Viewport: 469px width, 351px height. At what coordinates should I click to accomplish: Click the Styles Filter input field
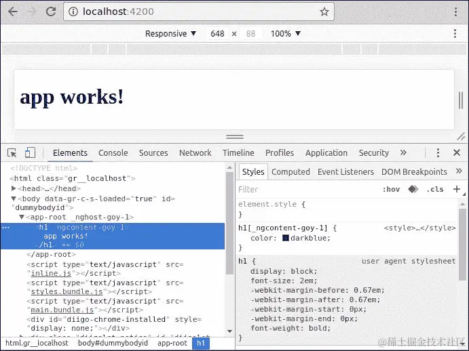coord(308,189)
